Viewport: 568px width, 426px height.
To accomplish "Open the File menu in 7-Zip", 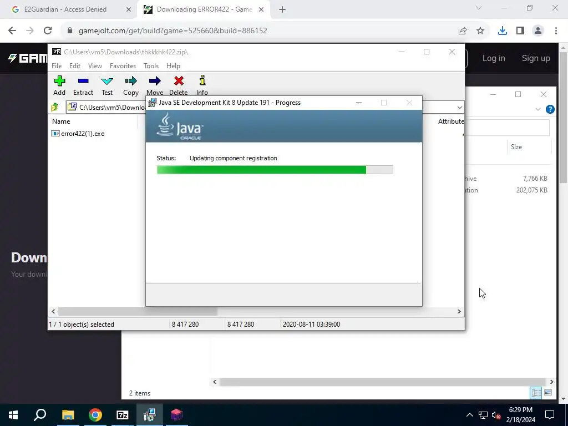I will point(57,66).
